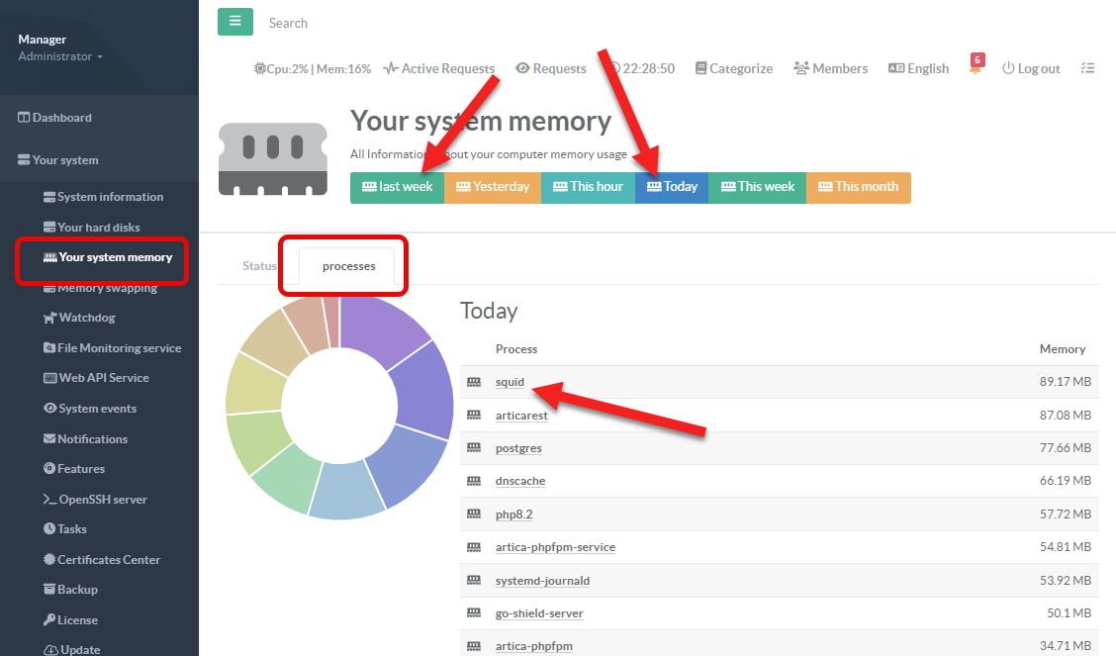Screen dimensions: 1116x656
Task: Focus the Search input field
Action: click(x=396, y=23)
